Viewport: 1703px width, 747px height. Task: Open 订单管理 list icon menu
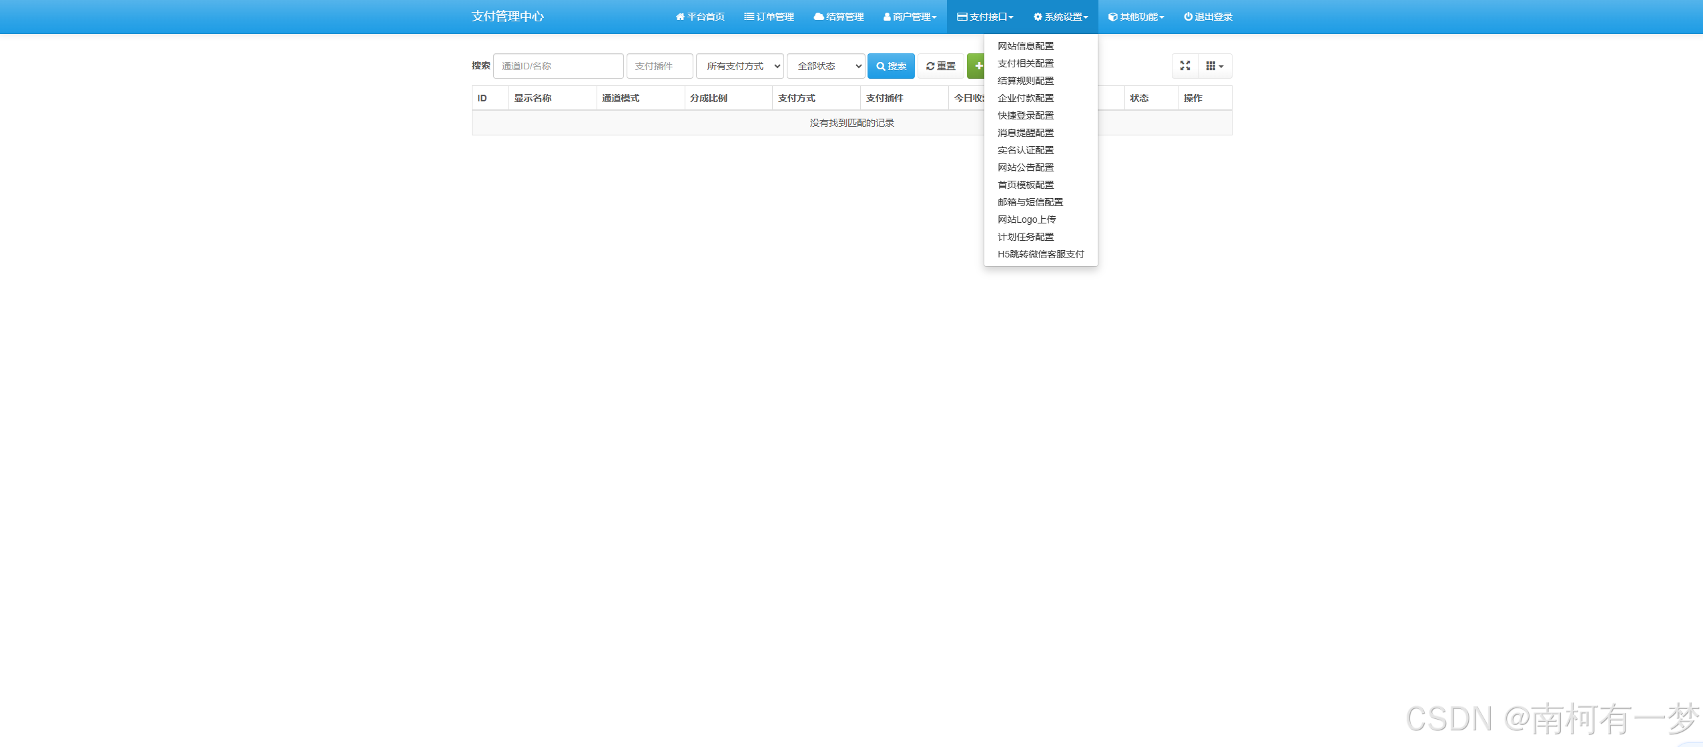(x=769, y=17)
